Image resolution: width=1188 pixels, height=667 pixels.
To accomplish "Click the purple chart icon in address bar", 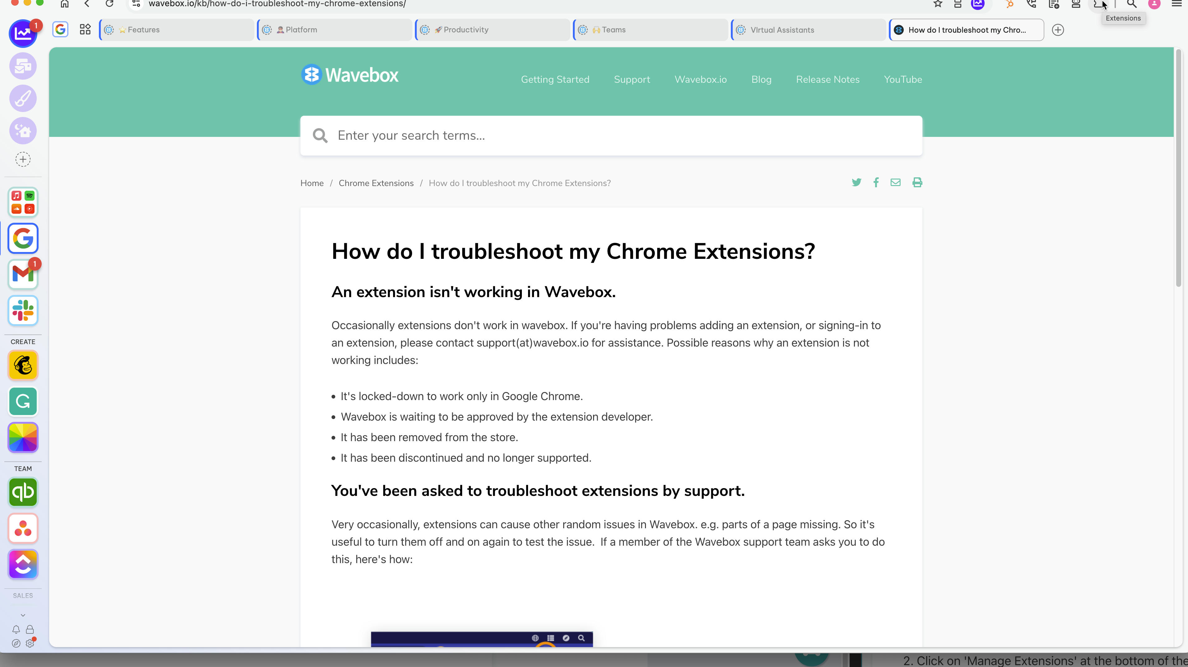I will [978, 4].
